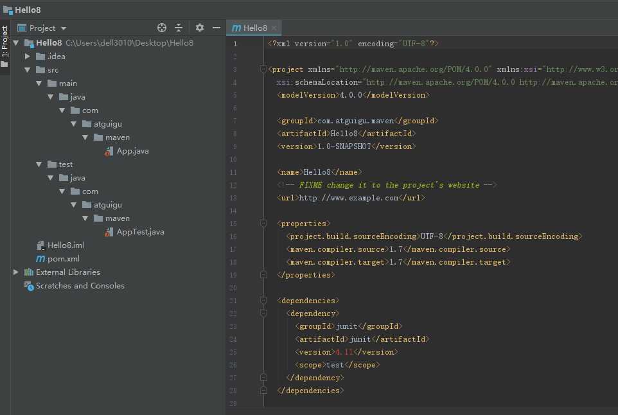This screenshot has height=415, width=618.
Task: Collapse the test folder arrow
Action: point(39,164)
